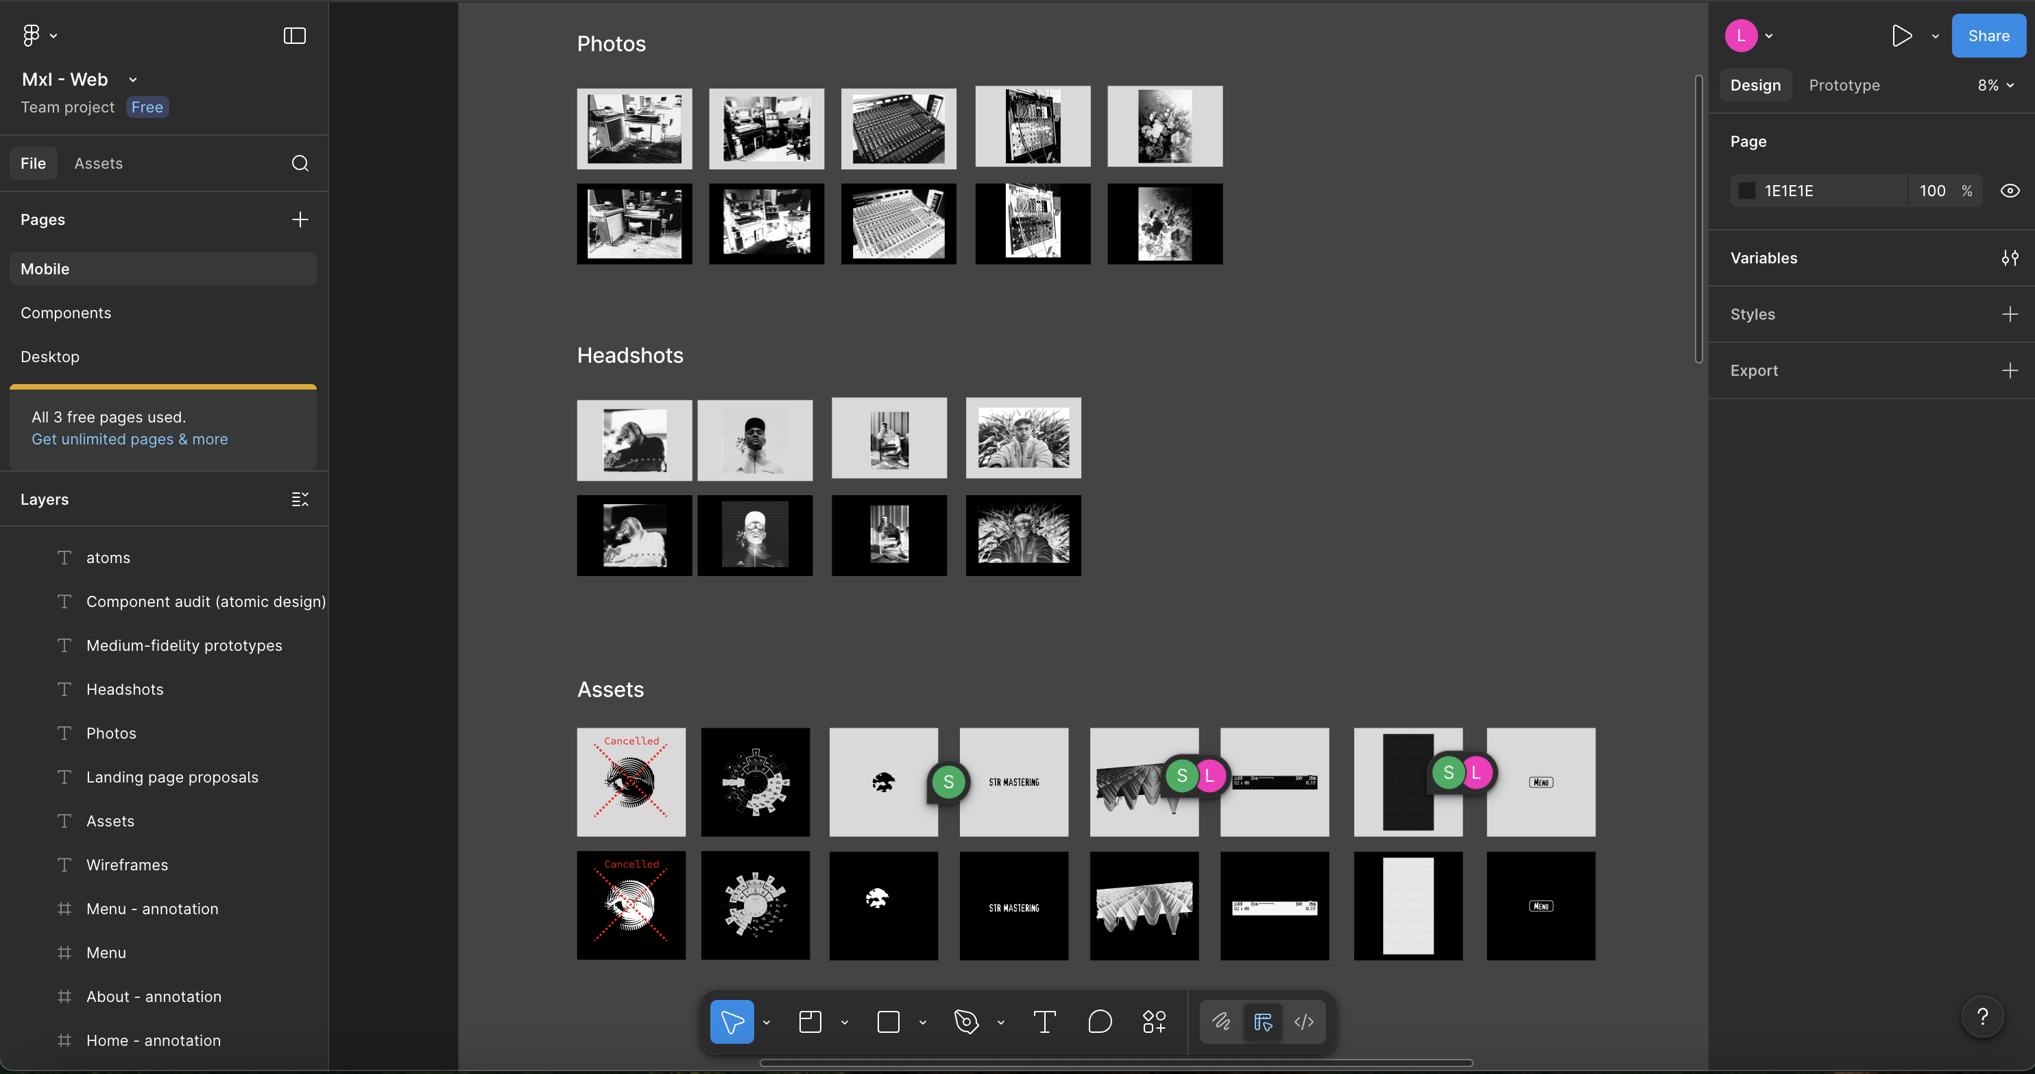This screenshot has height=1074, width=2035.
Task: Click Get unlimited pages & more link
Action: tap(130, 440)
